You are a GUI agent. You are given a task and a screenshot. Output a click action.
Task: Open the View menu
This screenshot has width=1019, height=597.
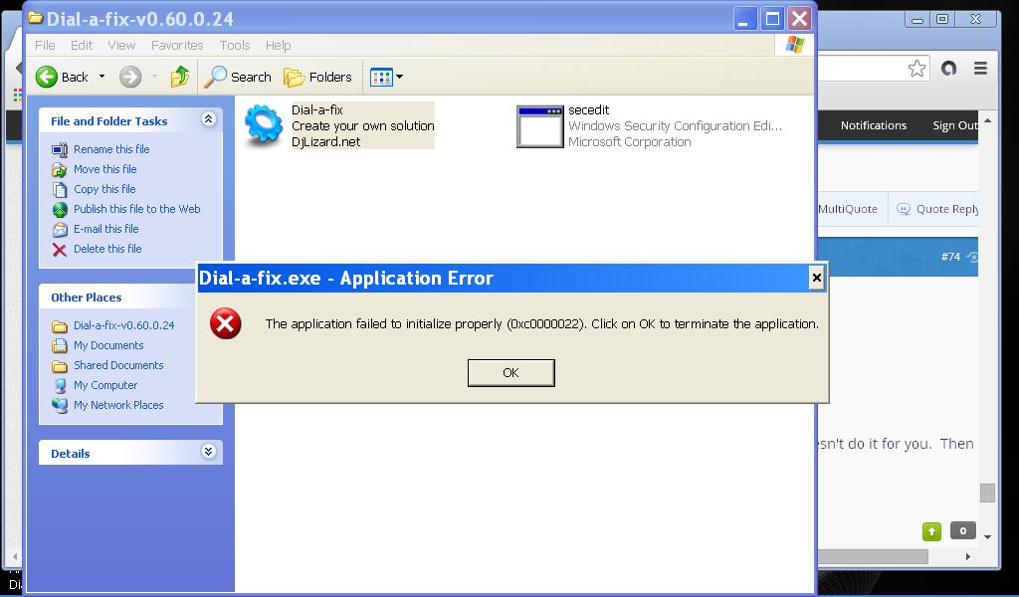tap(121, 46)
